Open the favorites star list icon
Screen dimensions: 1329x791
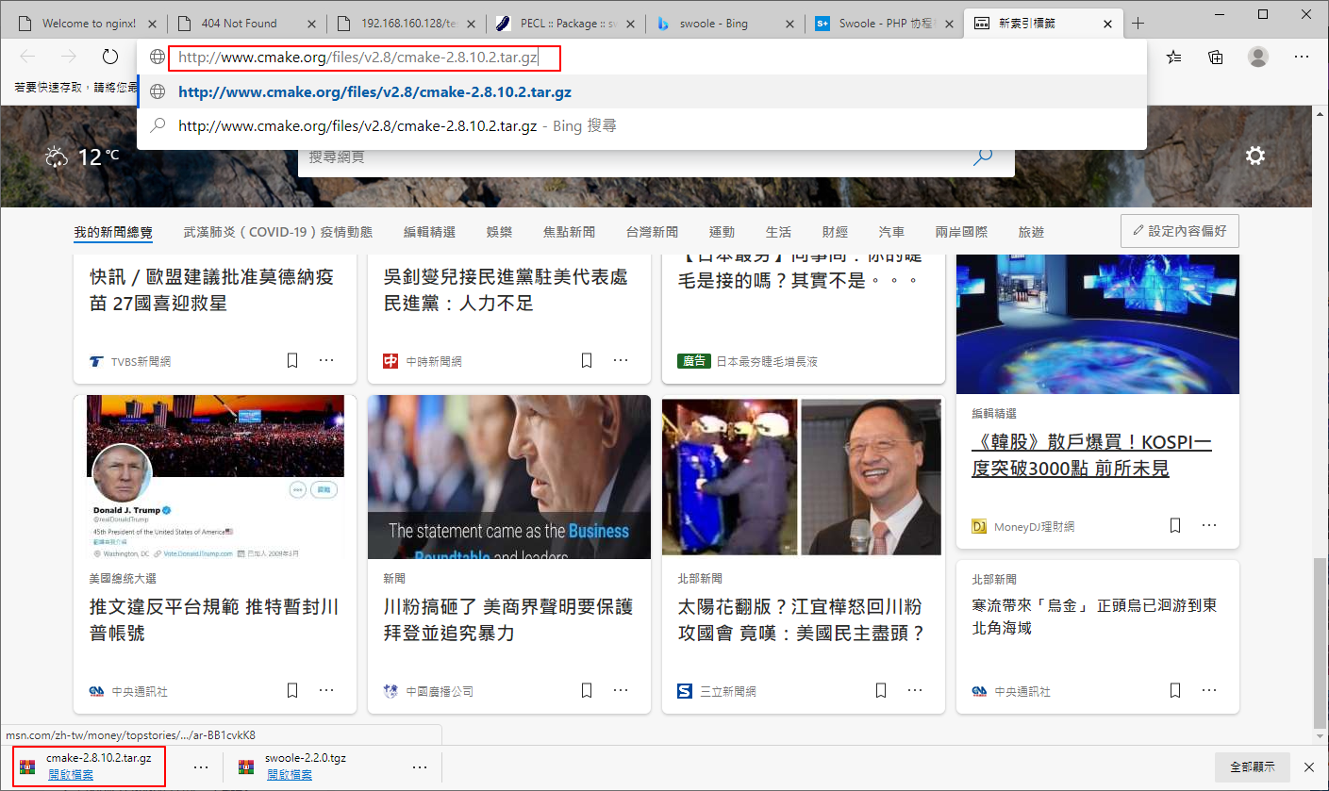(1173, 57)
